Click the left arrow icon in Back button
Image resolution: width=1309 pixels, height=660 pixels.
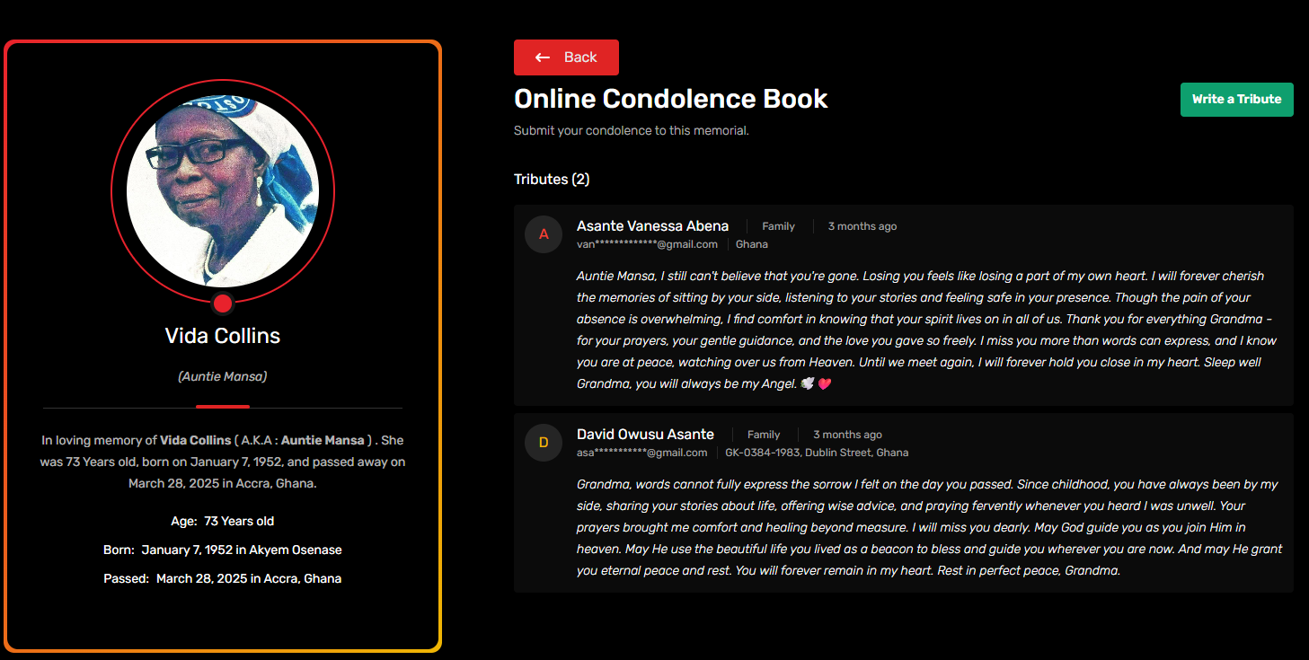click(x=543, y=57)
